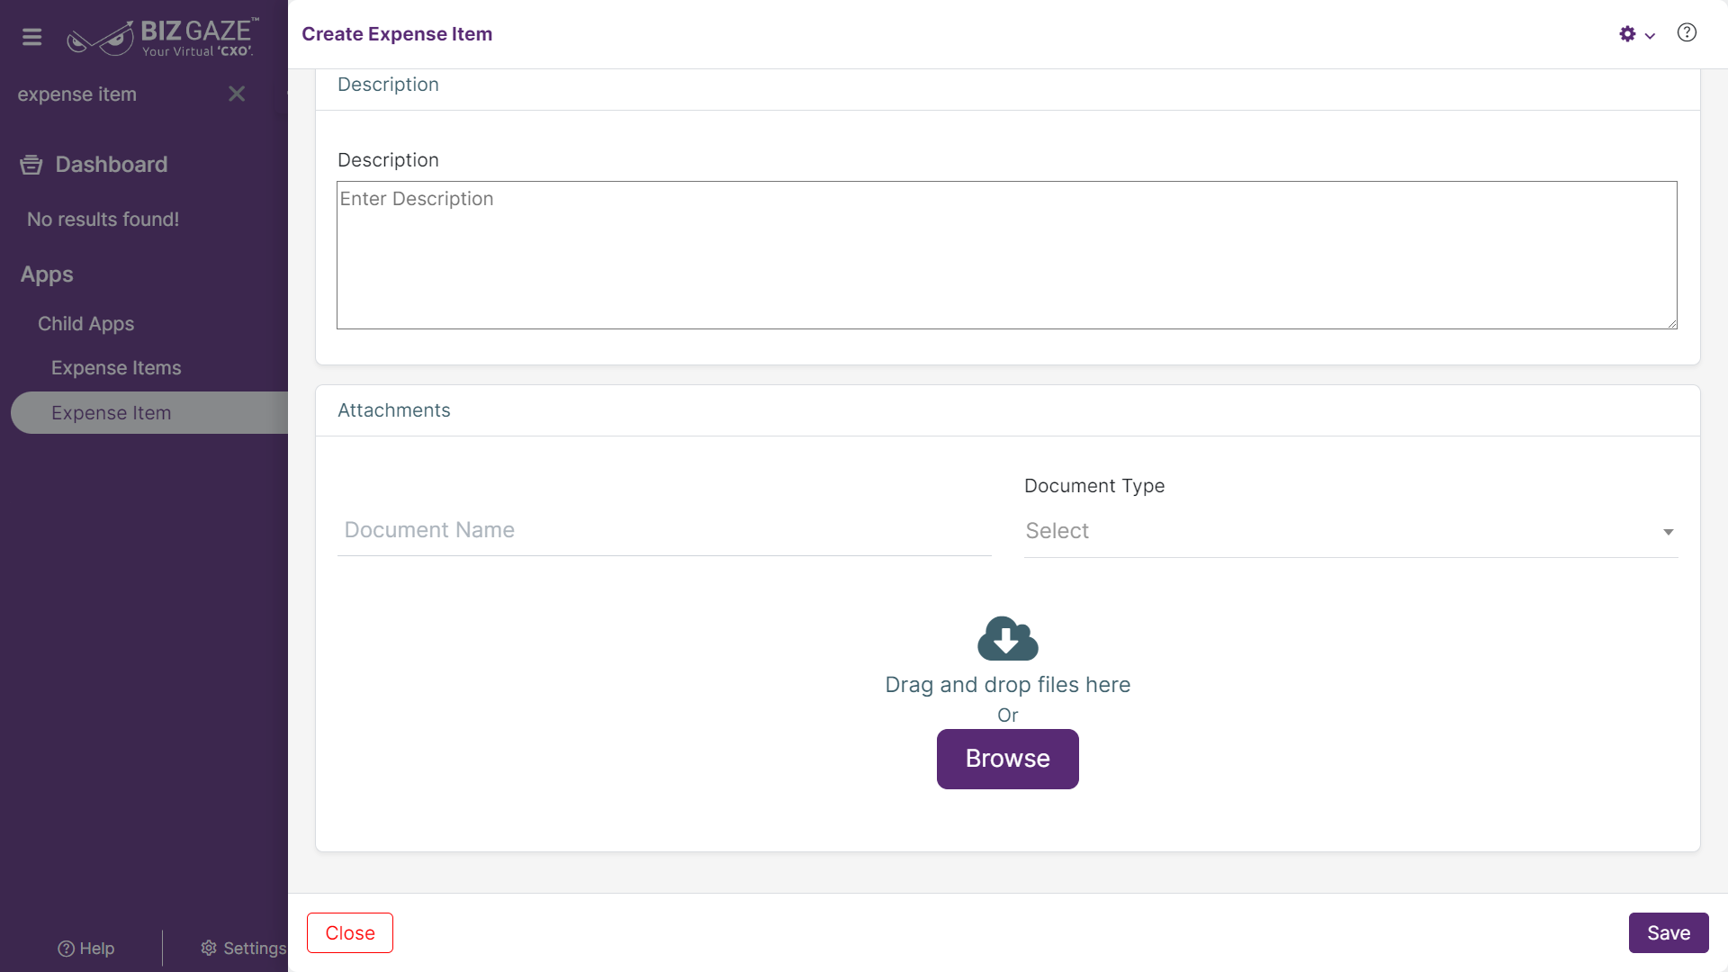Click the Document Type dropdown arrow

pos(1668,532)
